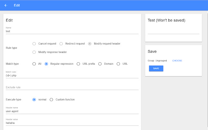Select the Redirect request rule type
The height and width of the screenshot is (130, 208).
tap(61, 44)
